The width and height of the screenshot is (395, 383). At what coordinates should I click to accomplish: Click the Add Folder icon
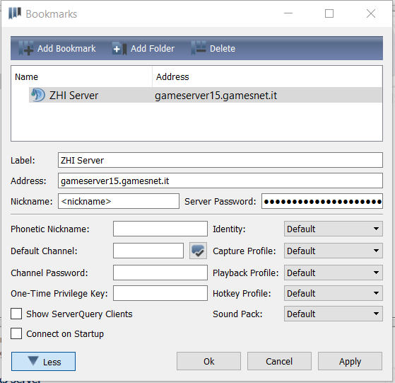click(x=119, y=48)
